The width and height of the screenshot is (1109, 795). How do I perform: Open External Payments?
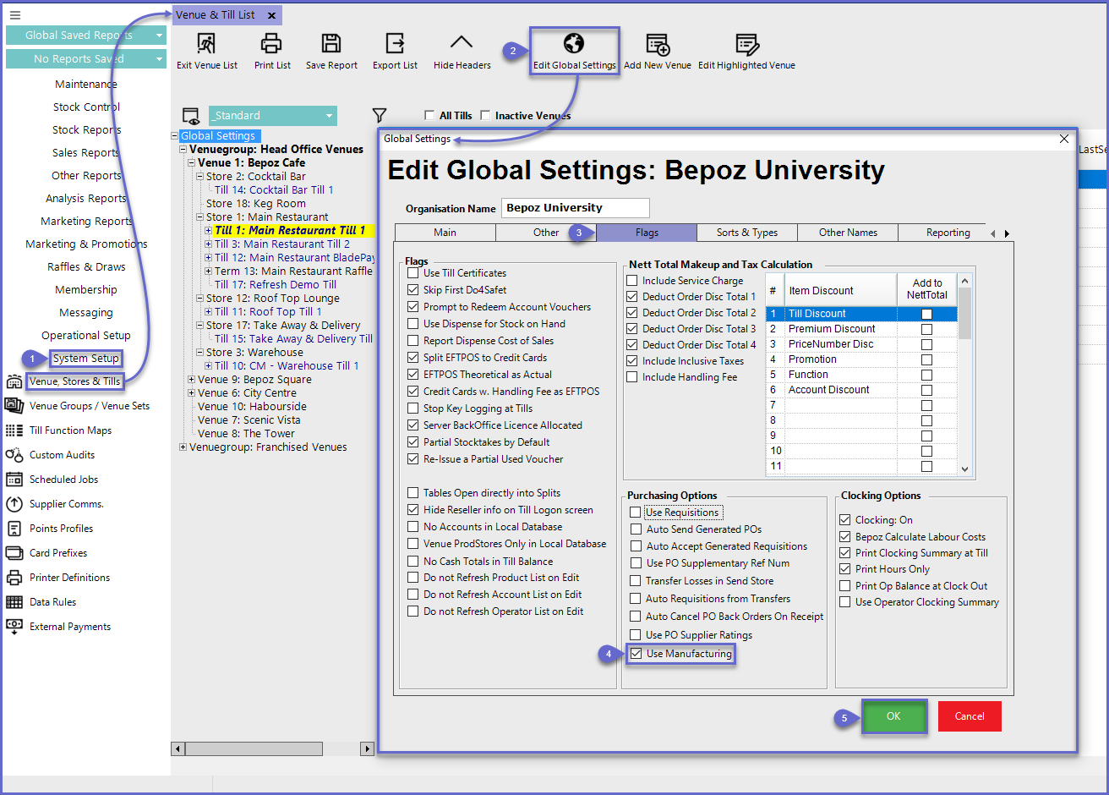tap(70, 627)
